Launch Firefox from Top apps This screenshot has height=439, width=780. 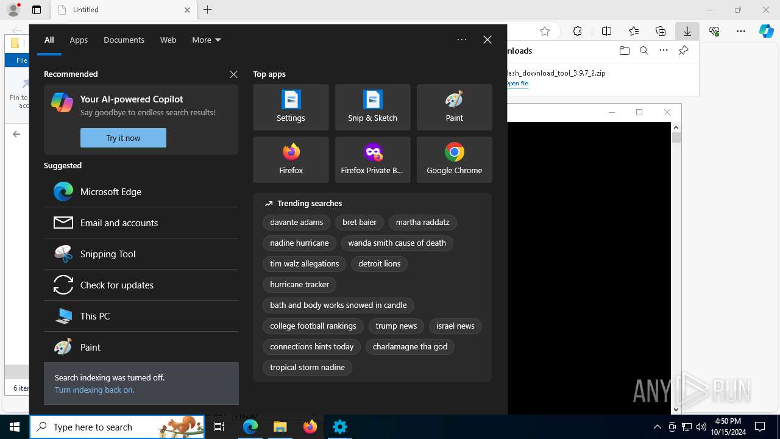click(x=291, y=160)
